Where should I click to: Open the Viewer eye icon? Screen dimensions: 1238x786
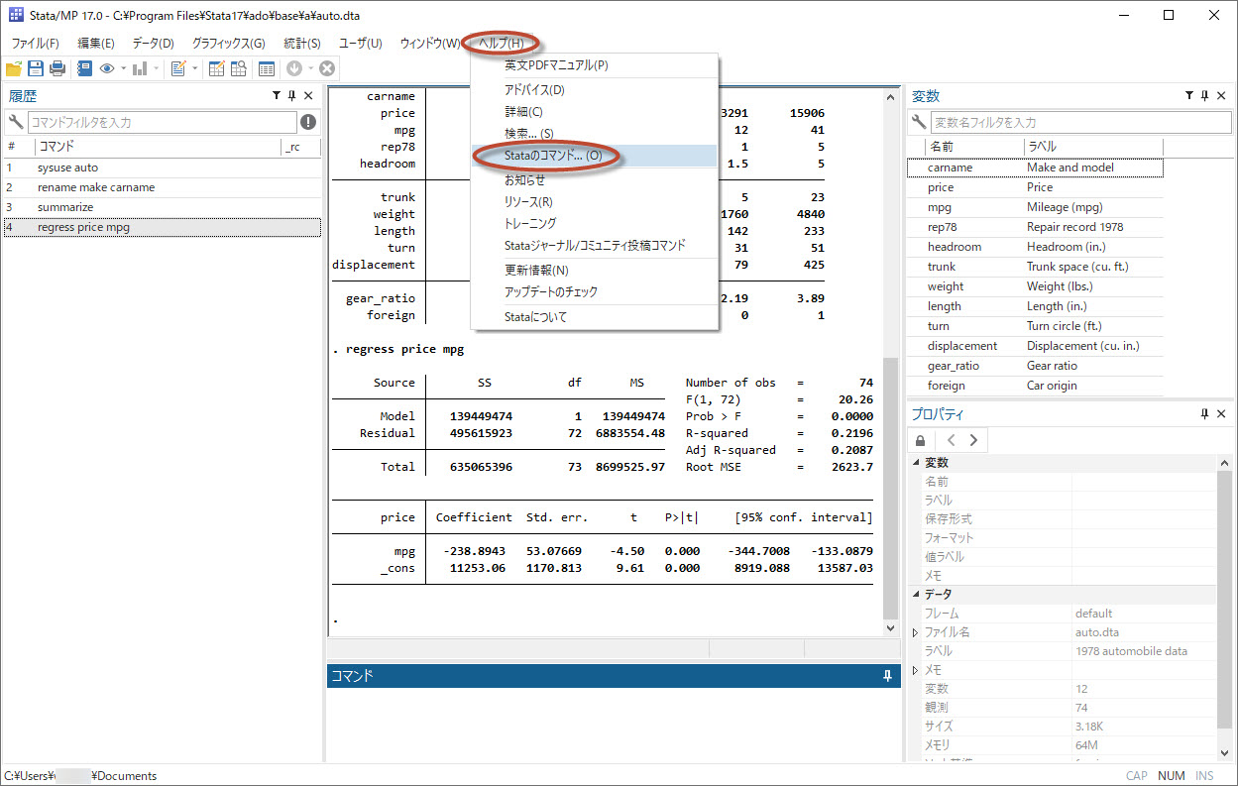tap(106, 68)
